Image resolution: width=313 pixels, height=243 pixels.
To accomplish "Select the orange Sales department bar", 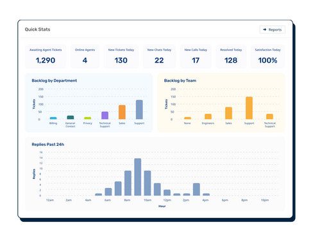I will click(x=122, y=112).
